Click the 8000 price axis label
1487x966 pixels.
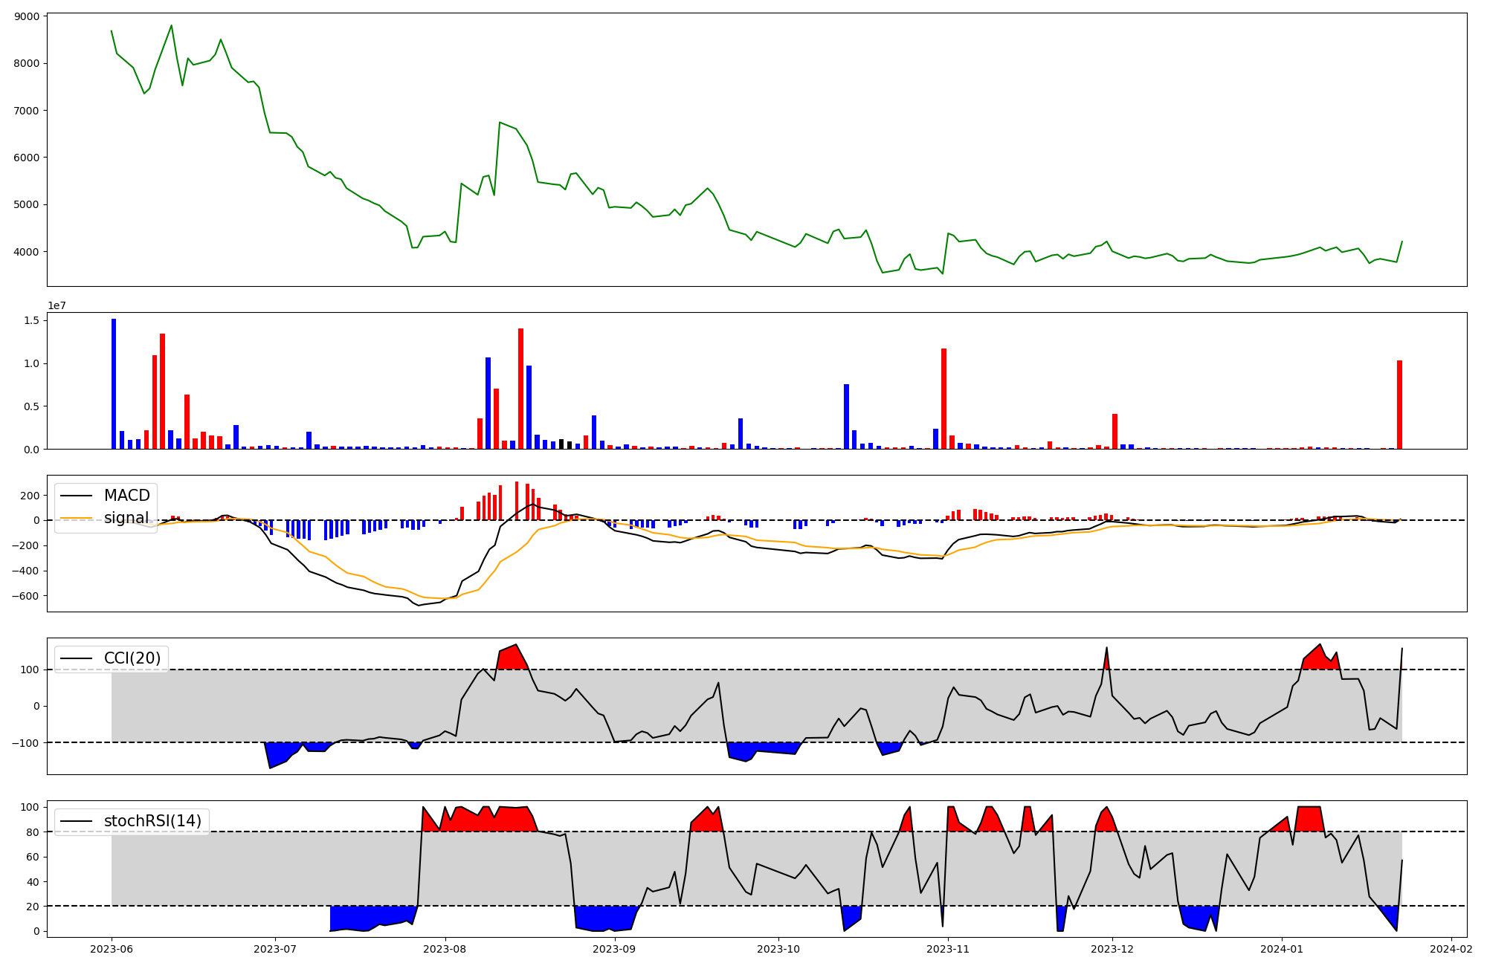[x=27, y=63]
